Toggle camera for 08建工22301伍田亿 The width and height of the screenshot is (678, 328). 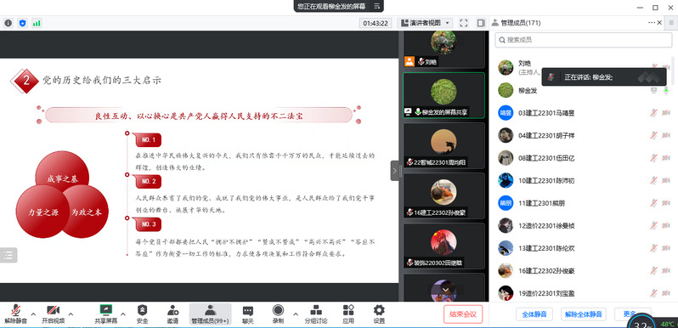(666, 158)
